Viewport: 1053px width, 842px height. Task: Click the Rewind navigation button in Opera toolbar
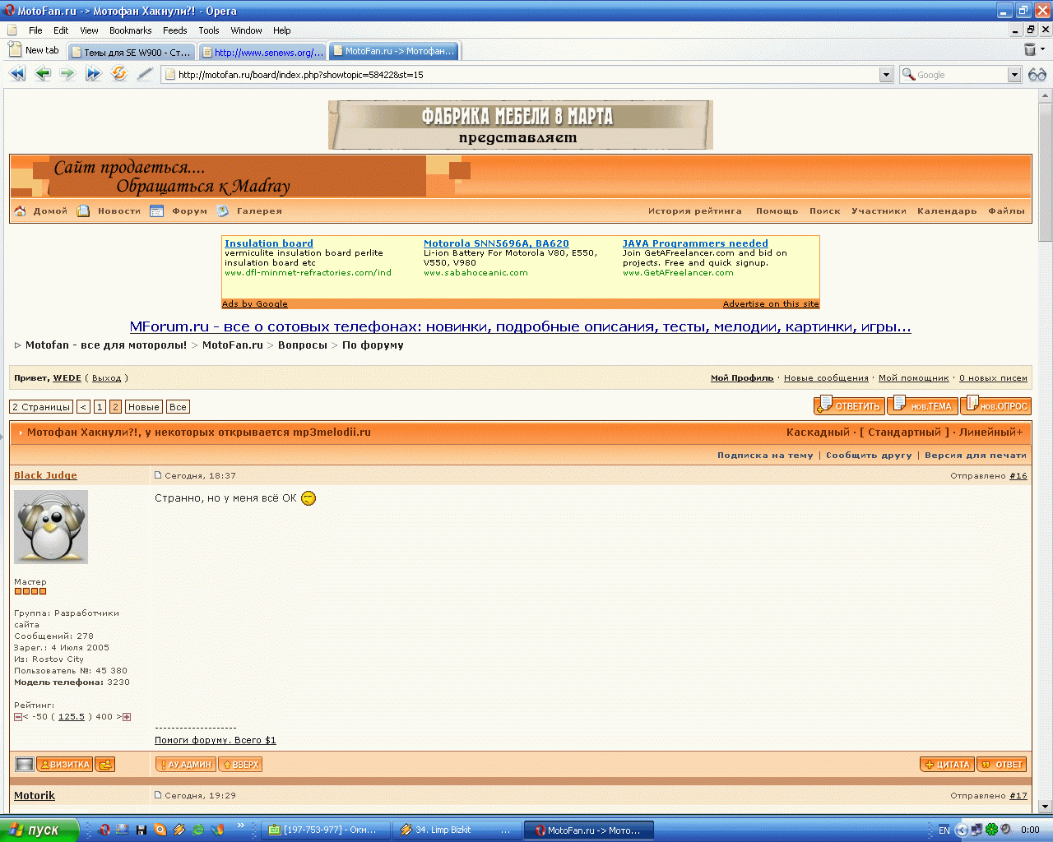[x=17, y=74]
